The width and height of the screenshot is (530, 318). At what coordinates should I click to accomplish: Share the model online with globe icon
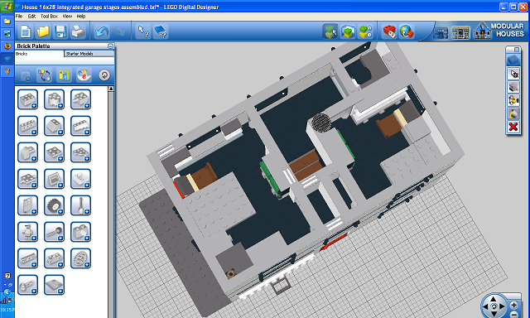click(x=407, y=31)
